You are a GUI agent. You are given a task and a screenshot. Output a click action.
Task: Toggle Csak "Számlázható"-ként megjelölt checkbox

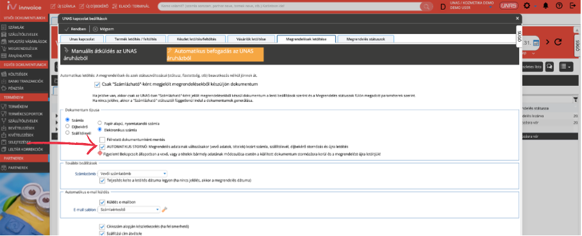[x=97, y=85]
